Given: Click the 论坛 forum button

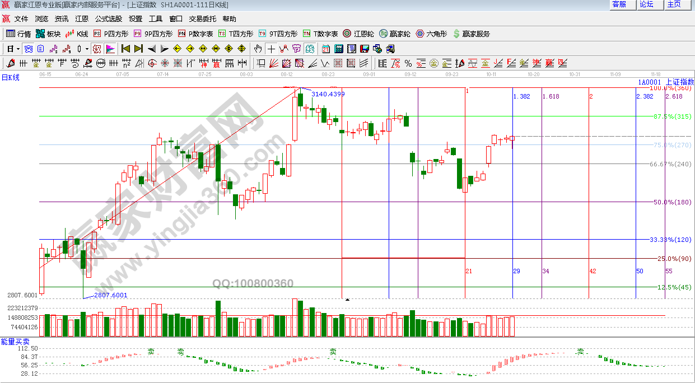Looking at the screenshot, I should (x=646, y=4).
